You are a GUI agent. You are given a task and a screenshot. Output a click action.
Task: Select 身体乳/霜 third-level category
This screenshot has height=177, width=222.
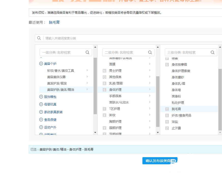tap(178, 83)
